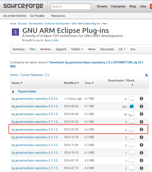
Task: Open download stats chart for 2.6.1 row
Action: click(131, 130)
